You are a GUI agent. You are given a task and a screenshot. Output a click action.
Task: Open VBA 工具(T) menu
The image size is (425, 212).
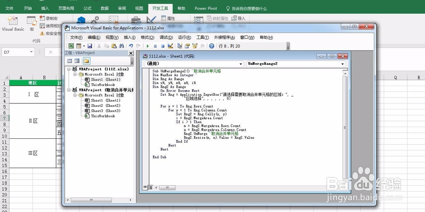click(x=202, y=37)
